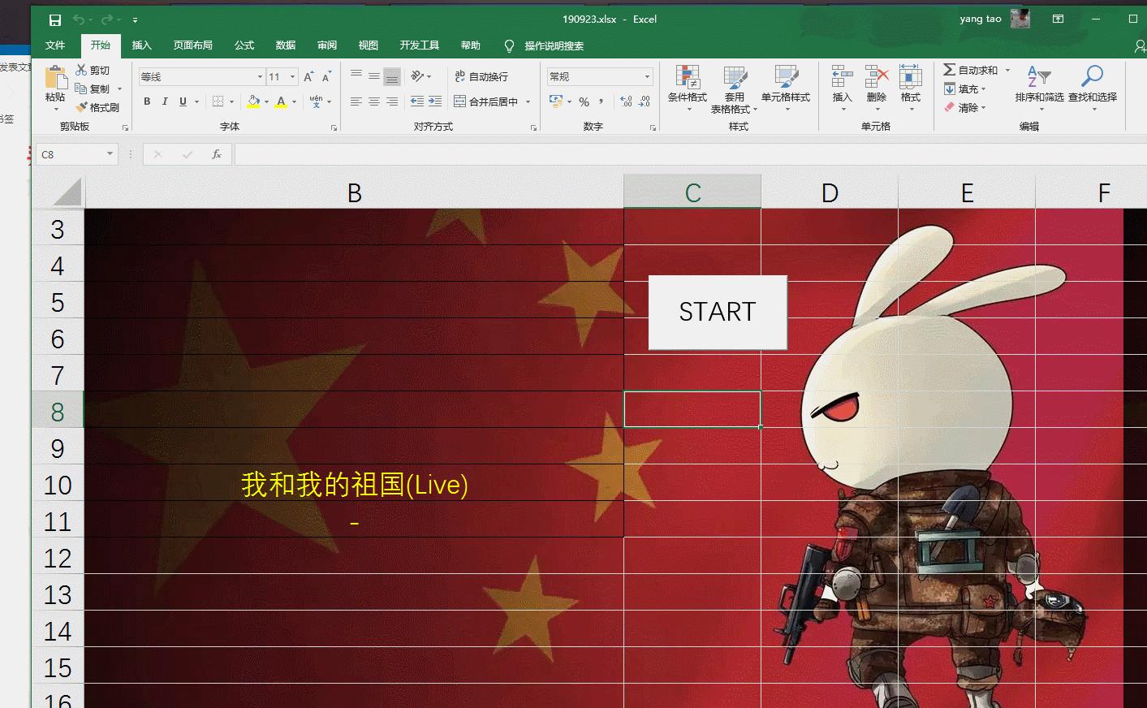Open the borders dropdown arrow
The height and width of the screenshot is (708, 1147).
click(x=231, y=102)
